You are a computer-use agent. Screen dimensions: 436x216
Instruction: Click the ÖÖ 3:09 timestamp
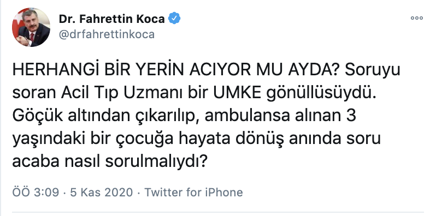point(36,192)
